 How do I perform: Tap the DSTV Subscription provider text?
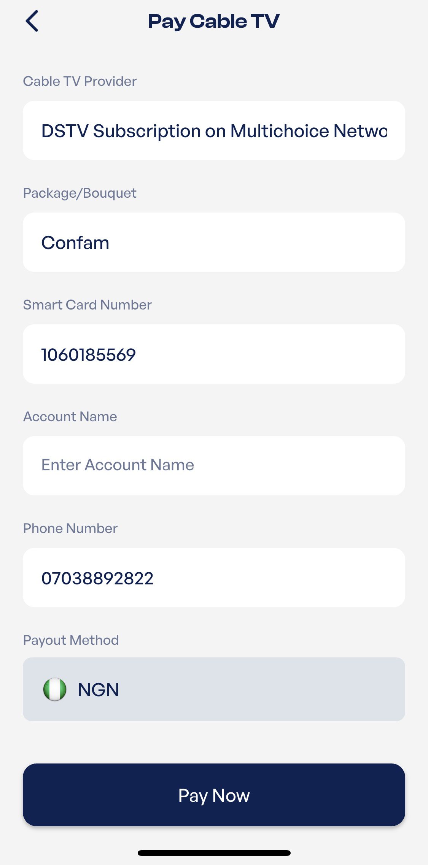pyautogui.click(x=214, y=131)
